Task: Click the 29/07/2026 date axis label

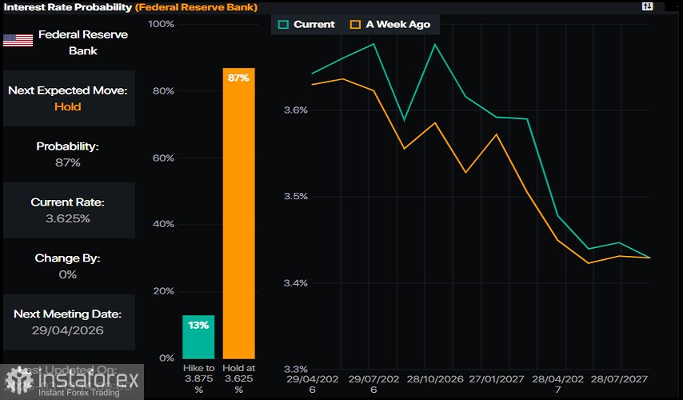Action: coord(373,384)
